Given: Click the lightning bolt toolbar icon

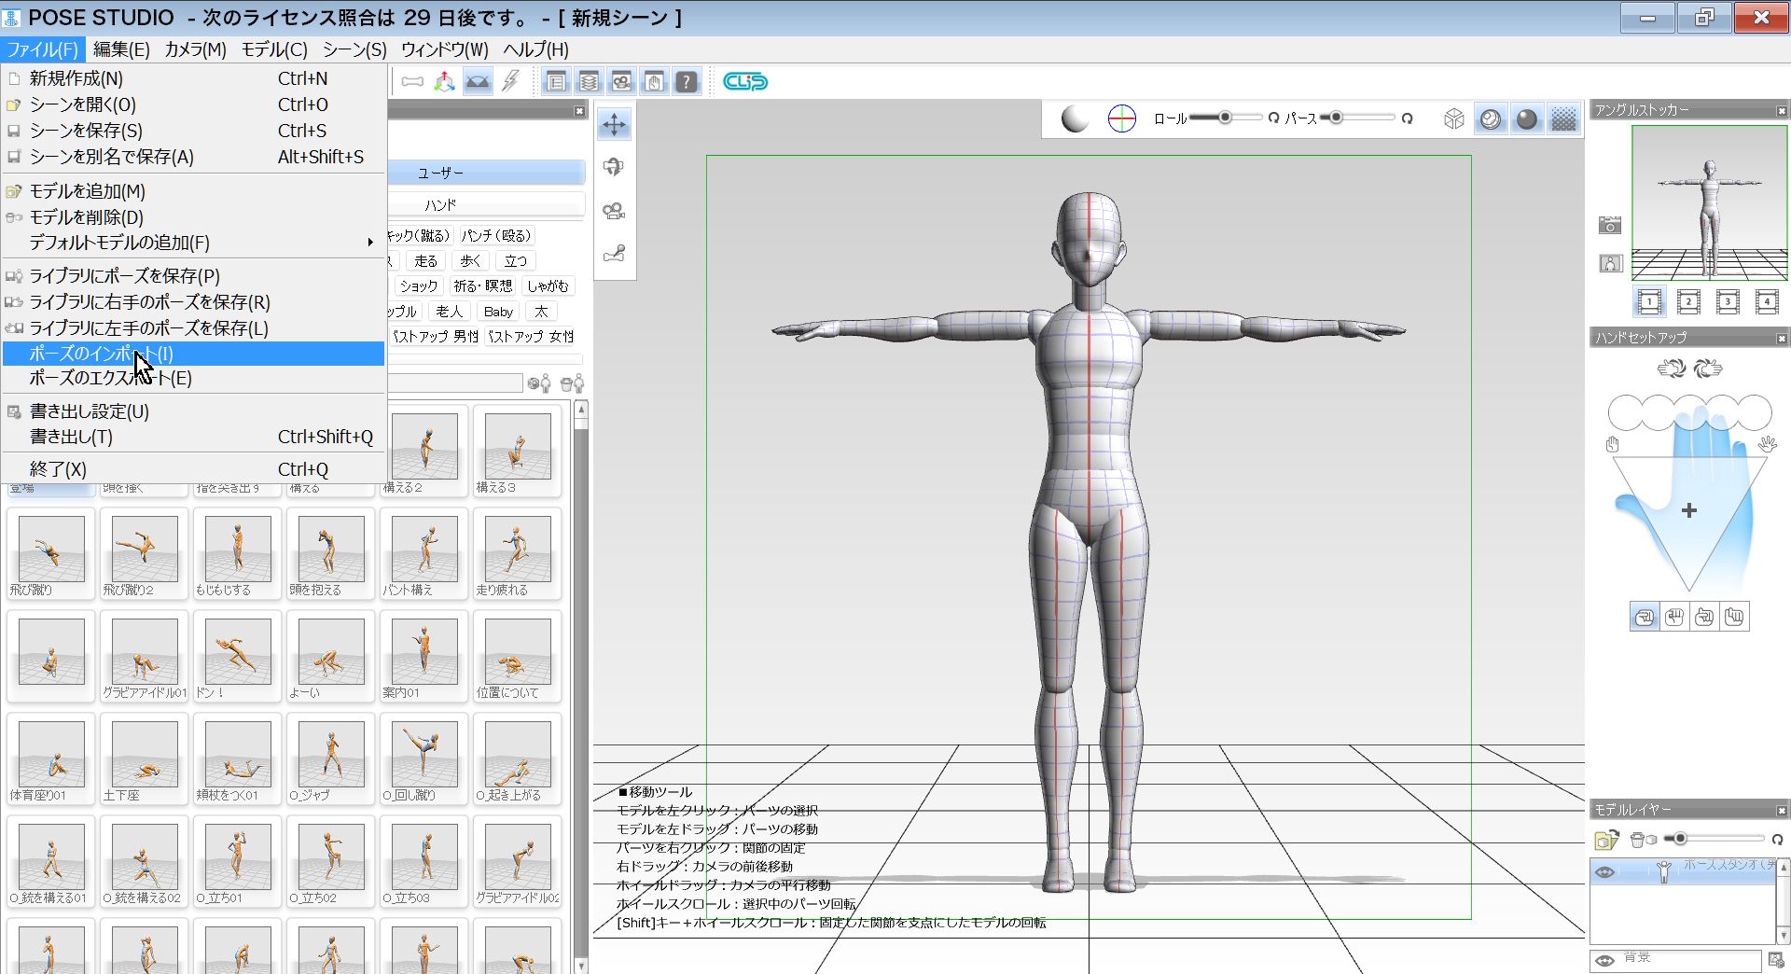Looking at the screenshot, I should 509,81.
